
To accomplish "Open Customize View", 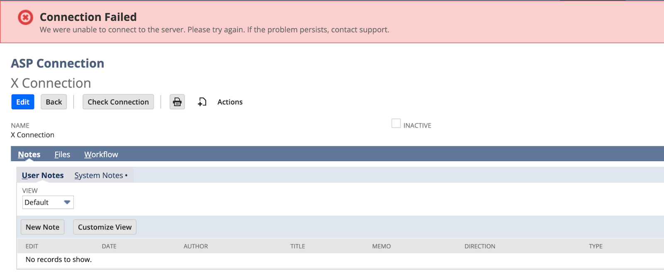I will point(105,227).
